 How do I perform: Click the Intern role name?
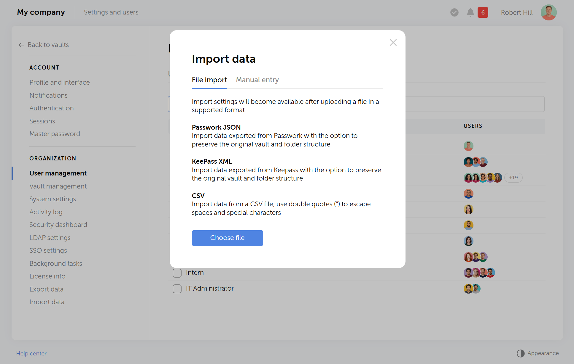[195, 273]
